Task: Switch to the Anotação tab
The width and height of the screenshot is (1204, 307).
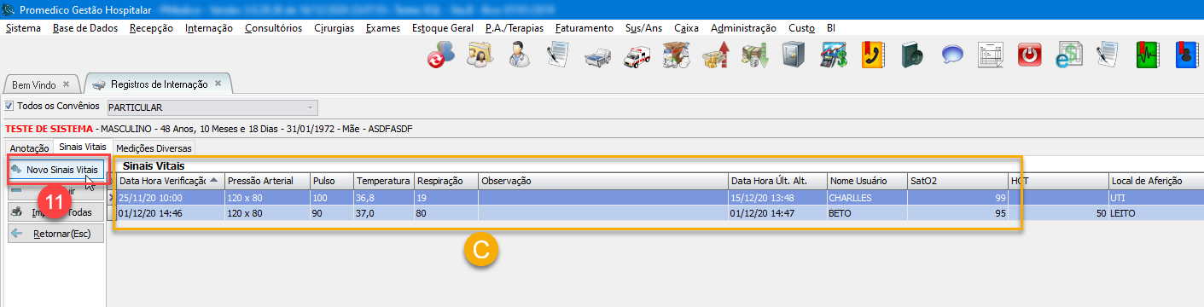Action: point(29,148)
